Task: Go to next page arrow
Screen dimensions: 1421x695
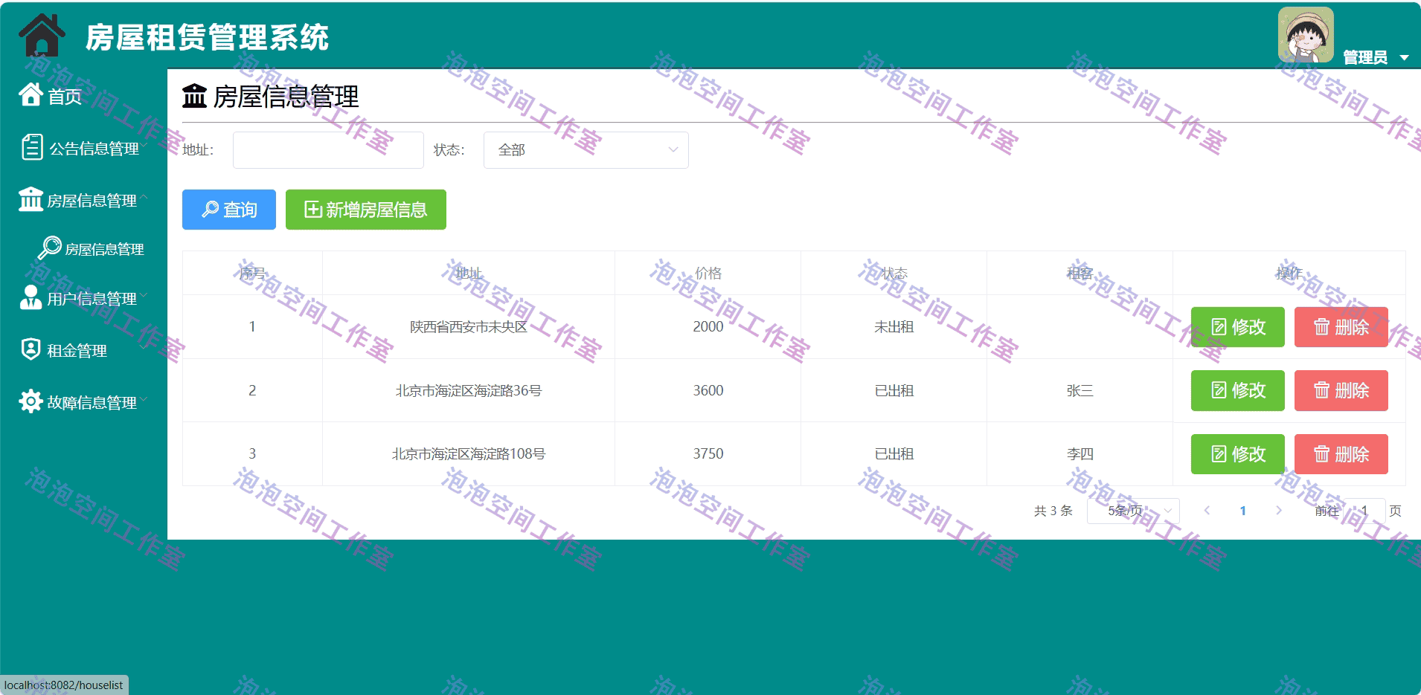Action: coord(1279,511)
